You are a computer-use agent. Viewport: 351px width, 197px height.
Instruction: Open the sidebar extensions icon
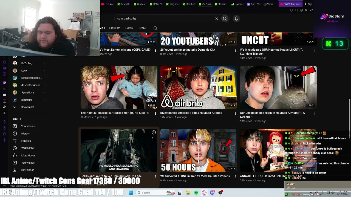point(4,134)
